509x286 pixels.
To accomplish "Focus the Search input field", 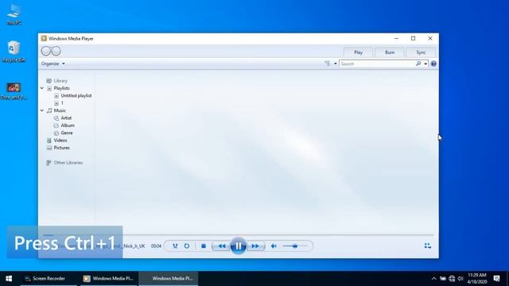I will pos(377,64).
